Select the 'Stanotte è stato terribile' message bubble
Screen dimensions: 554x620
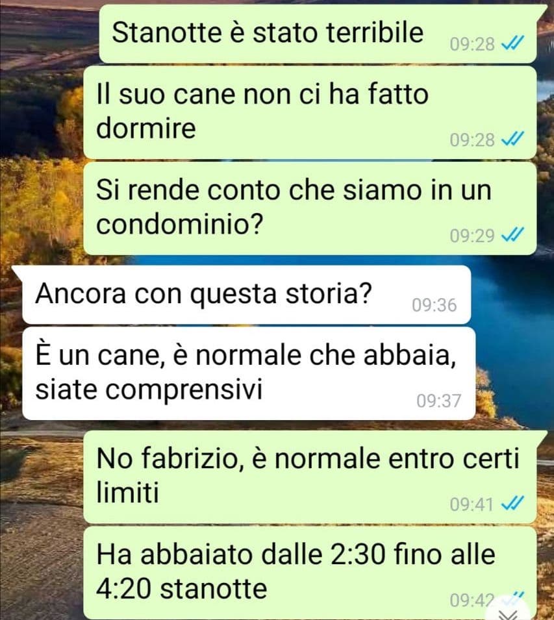[318, 34]
